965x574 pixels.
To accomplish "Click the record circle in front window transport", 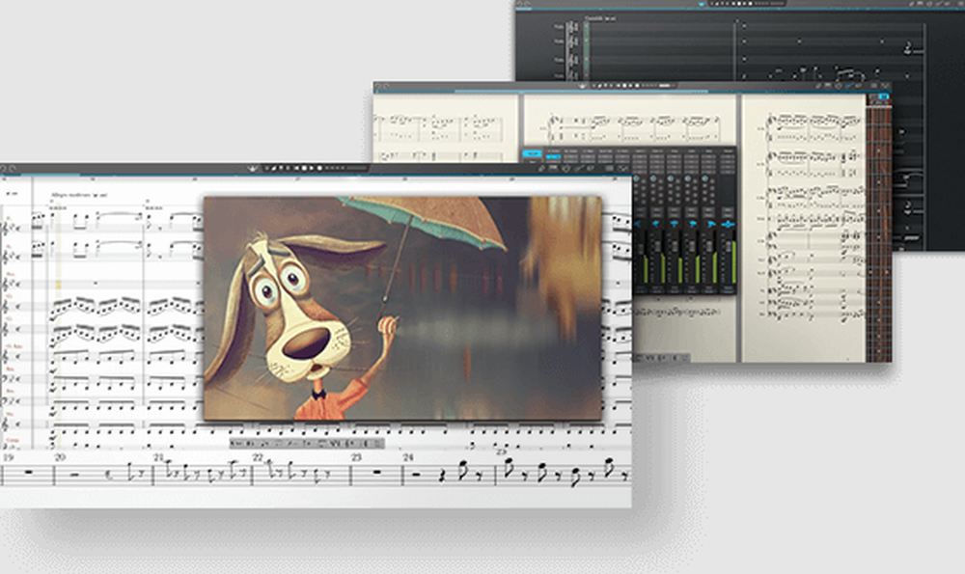I will (319, 168).
